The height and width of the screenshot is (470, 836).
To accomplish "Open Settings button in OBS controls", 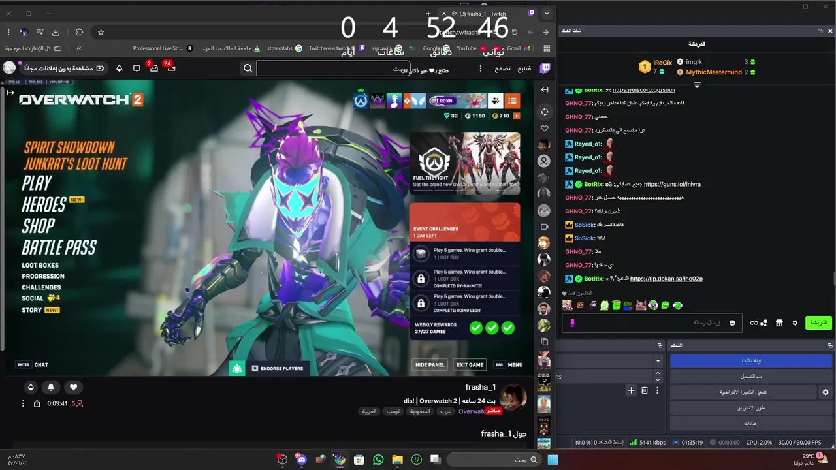I will pos(751,423).
